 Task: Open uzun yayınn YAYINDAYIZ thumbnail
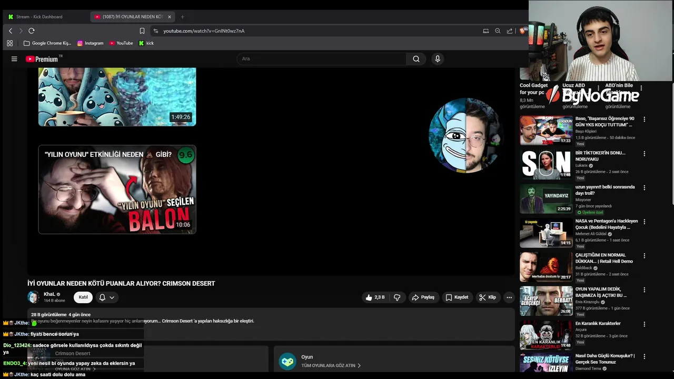tap(546, 198)
